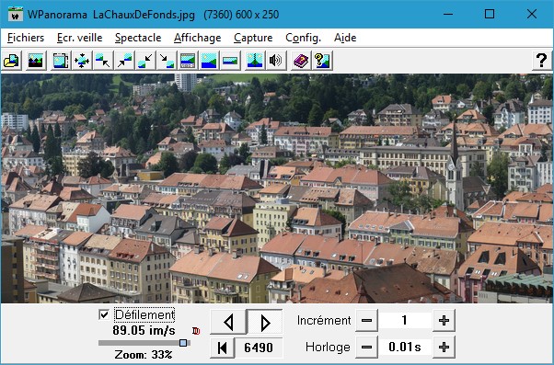Decrease the Incrément value
The image size is (554, 365).
click(366, 321)
